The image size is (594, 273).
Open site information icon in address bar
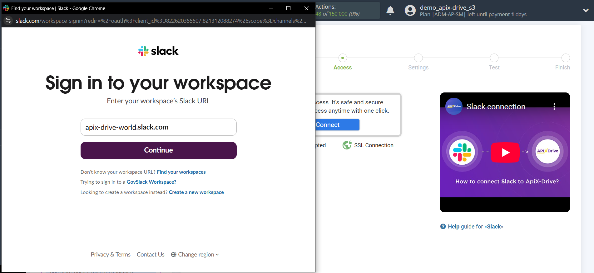tap(8, 21)
